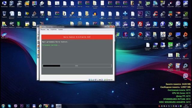Open the Машина menu in VirtualBox window
This screenshot has height=108, width=192.
click(43, 29)
